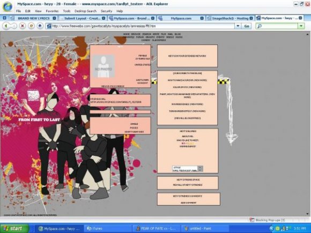Screen dimensions: 311x233
Task: Switch to the BRAND NEW LYRICS tab
Action: point(34,18)
